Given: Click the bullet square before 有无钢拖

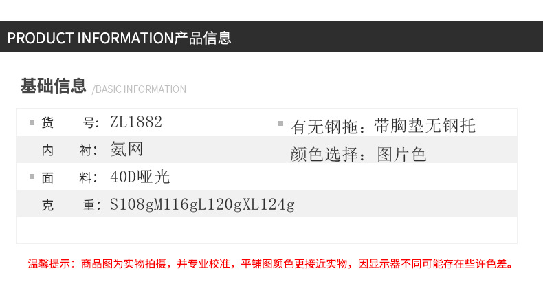Looking at the screenshot, I should [280, 123].
